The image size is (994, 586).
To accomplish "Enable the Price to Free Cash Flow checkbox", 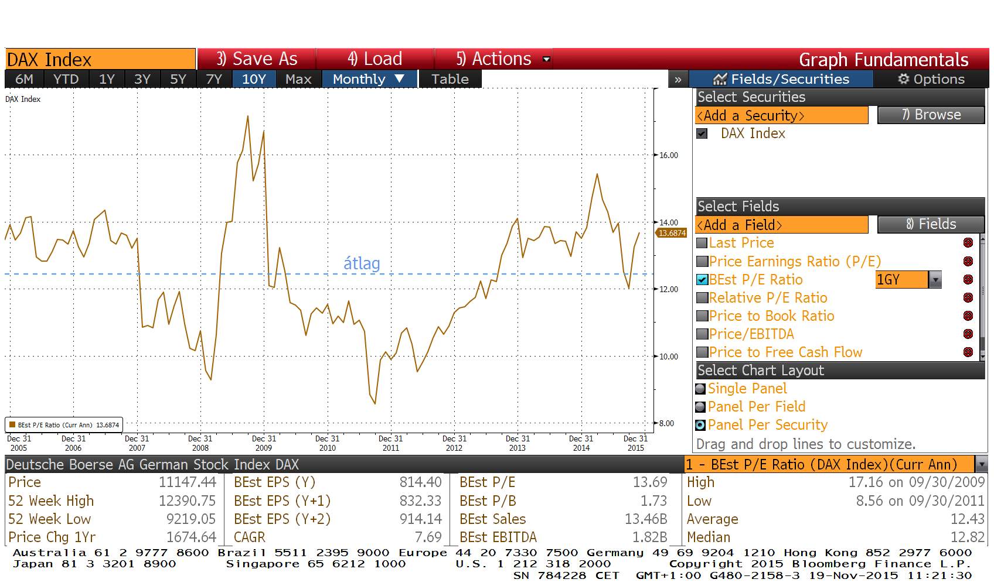I will tap(702, 352).
